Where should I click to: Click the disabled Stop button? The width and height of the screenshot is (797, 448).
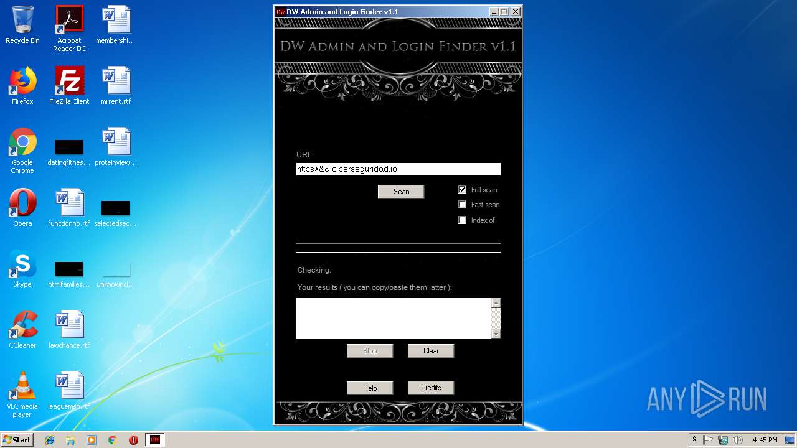pos(370,351)
